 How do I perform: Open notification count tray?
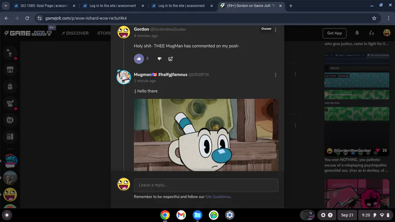click(x=327, y=215)
